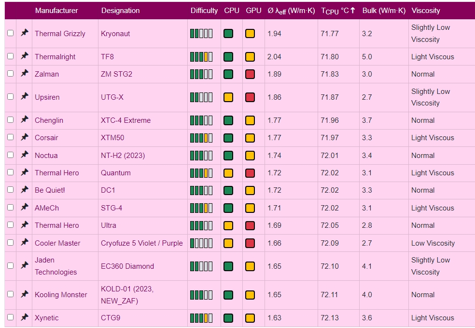Select the Upsiren UTG-X row checkbox
The image size is (475, 328).
point(10,97)
